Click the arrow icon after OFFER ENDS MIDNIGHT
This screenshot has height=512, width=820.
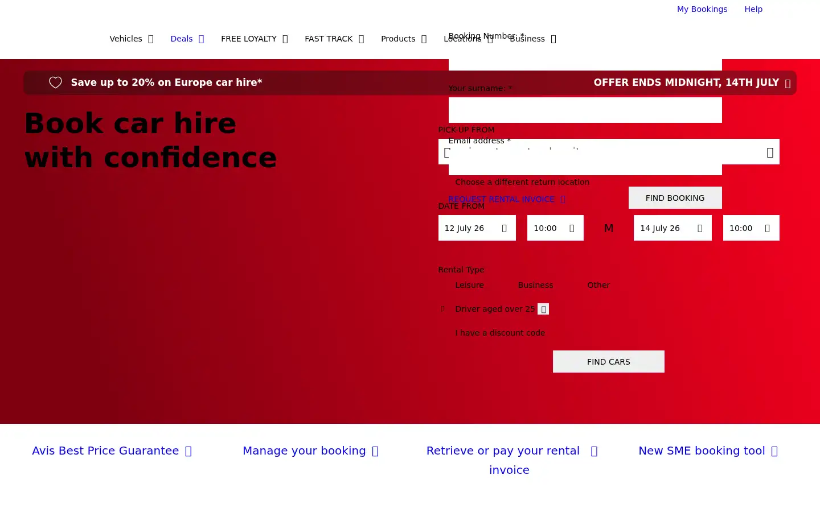788,84
